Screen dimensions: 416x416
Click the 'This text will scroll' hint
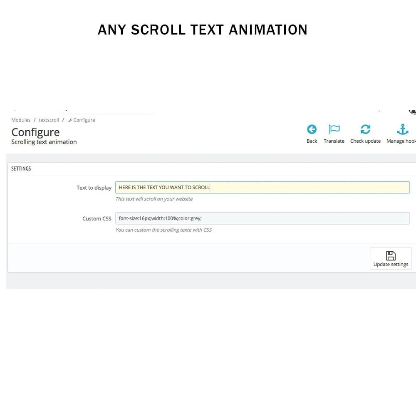154,199
